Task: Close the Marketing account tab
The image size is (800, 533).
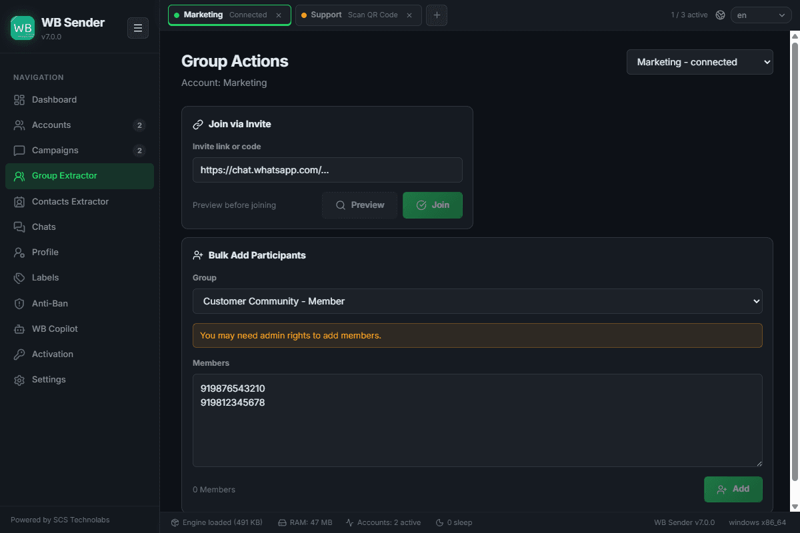Action: [279, 15]
